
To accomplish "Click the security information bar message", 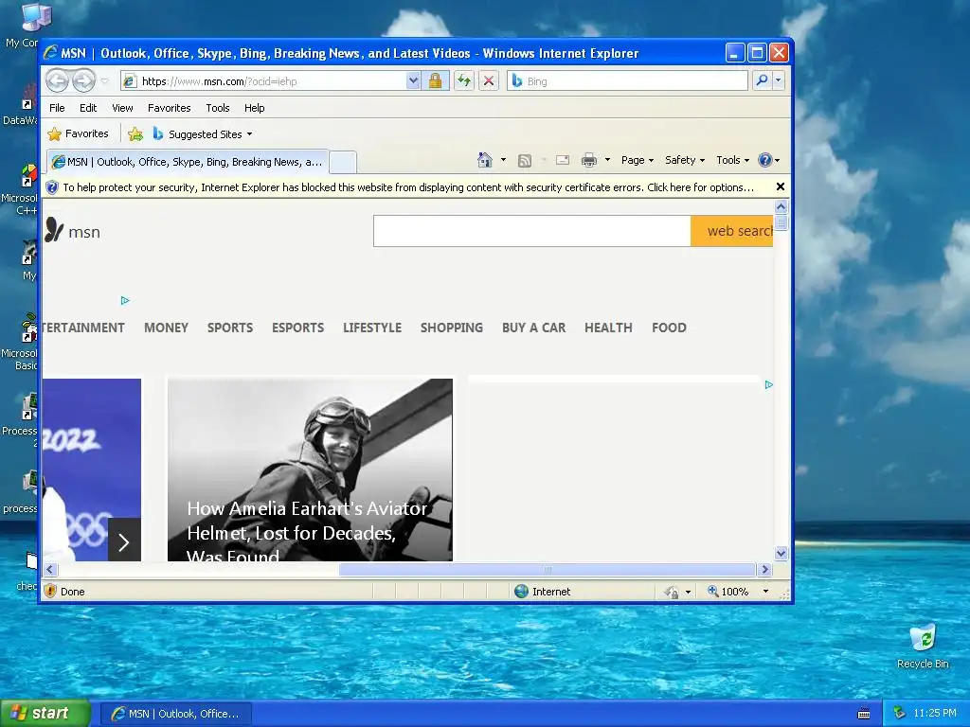I will click(x=407, y=187).
